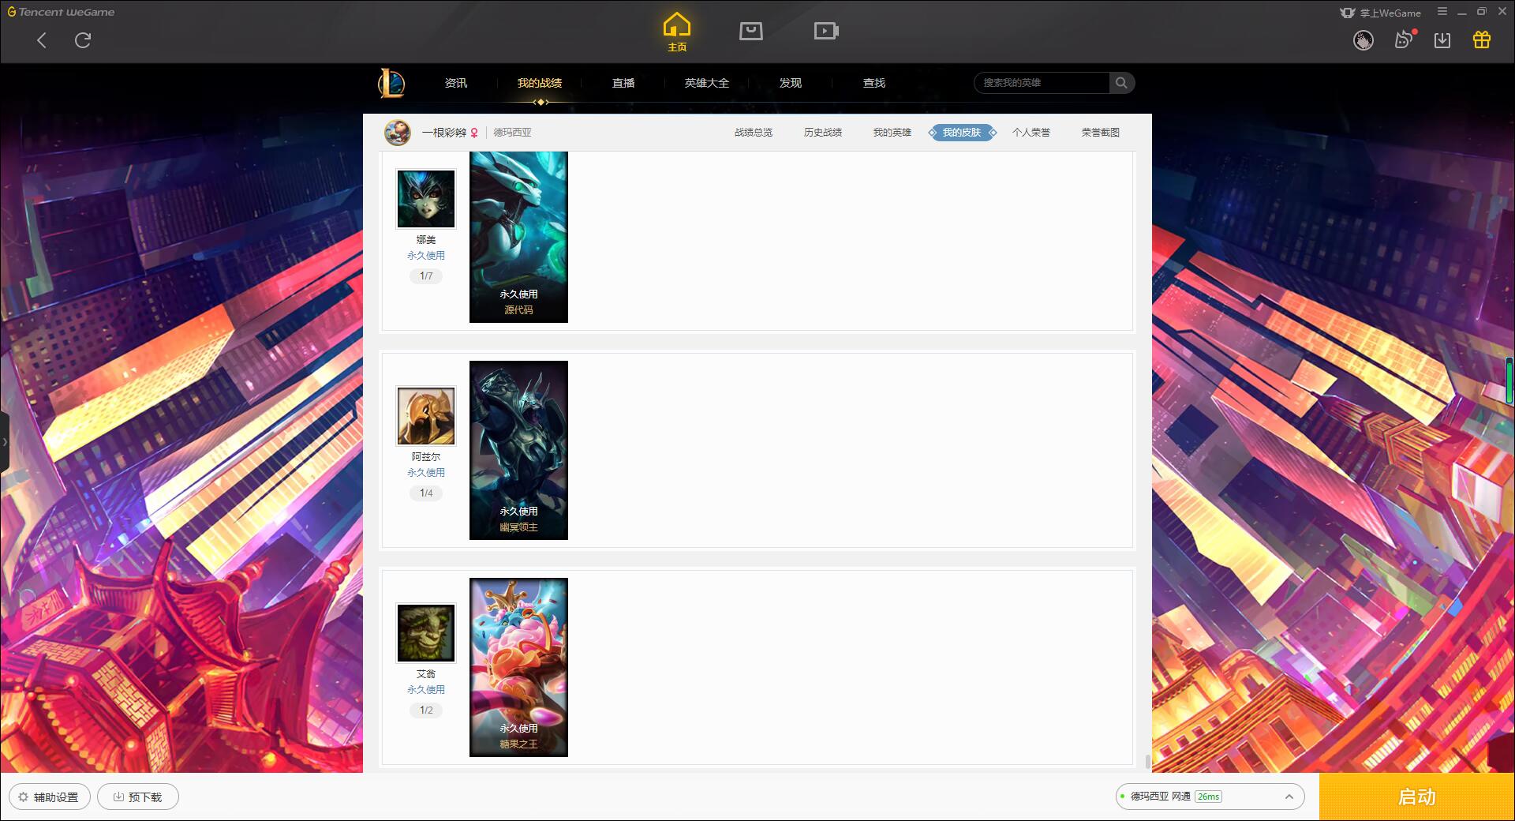Click the search magnifier button

click(1121, 83)
